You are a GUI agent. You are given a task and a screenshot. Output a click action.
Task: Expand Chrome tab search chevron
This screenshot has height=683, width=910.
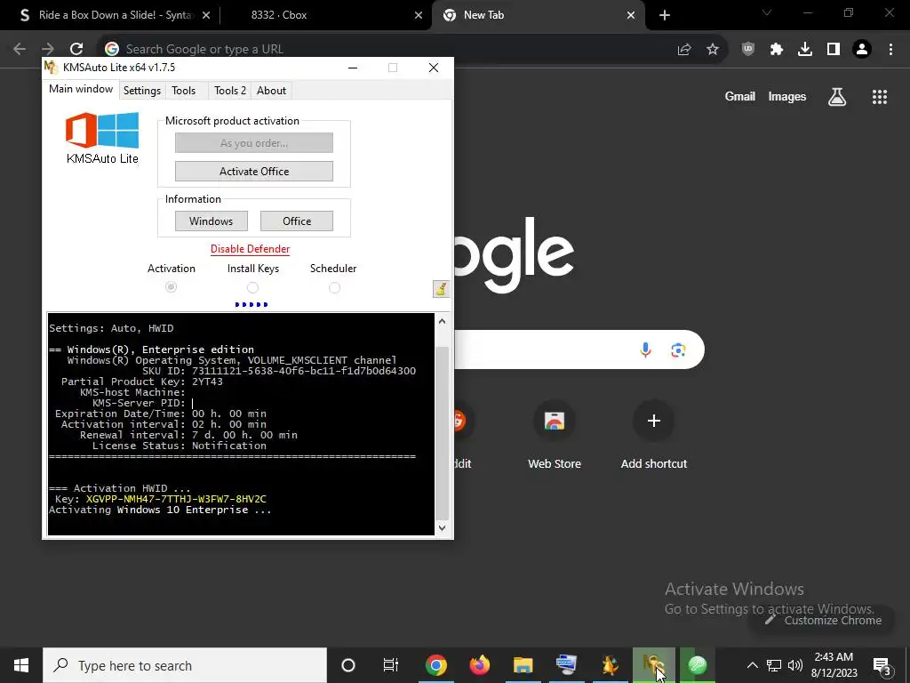pyautogui.click(x=767, y=12)
